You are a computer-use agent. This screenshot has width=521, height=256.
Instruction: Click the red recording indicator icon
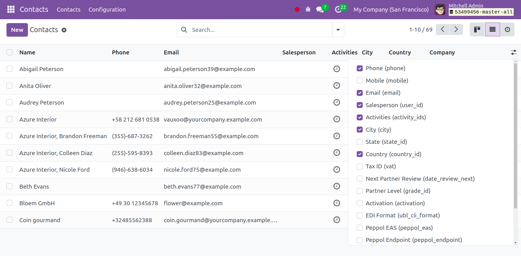(297, 10)
